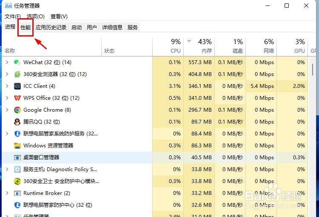Expand the 服务主机 Diagnostic Policy group
This screenshot has width=319, height=217.
(7, 169)
